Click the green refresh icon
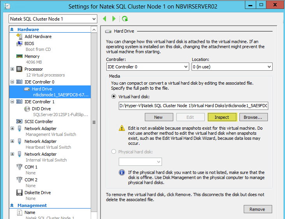The height and width of the screenshot is (219, 285). (125, 19)
